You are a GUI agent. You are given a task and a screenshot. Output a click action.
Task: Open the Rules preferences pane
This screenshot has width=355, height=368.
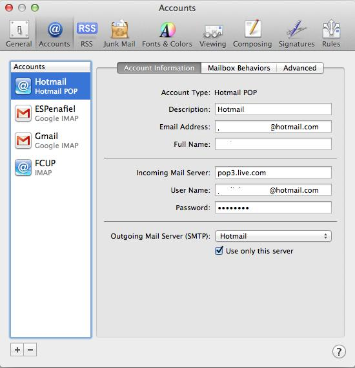coord(331,34)
